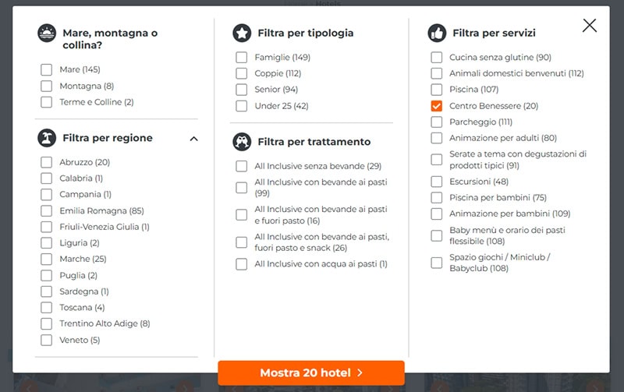Check the Piscina (107) service
Screen dimensions: 624x392
coord(437,90)
